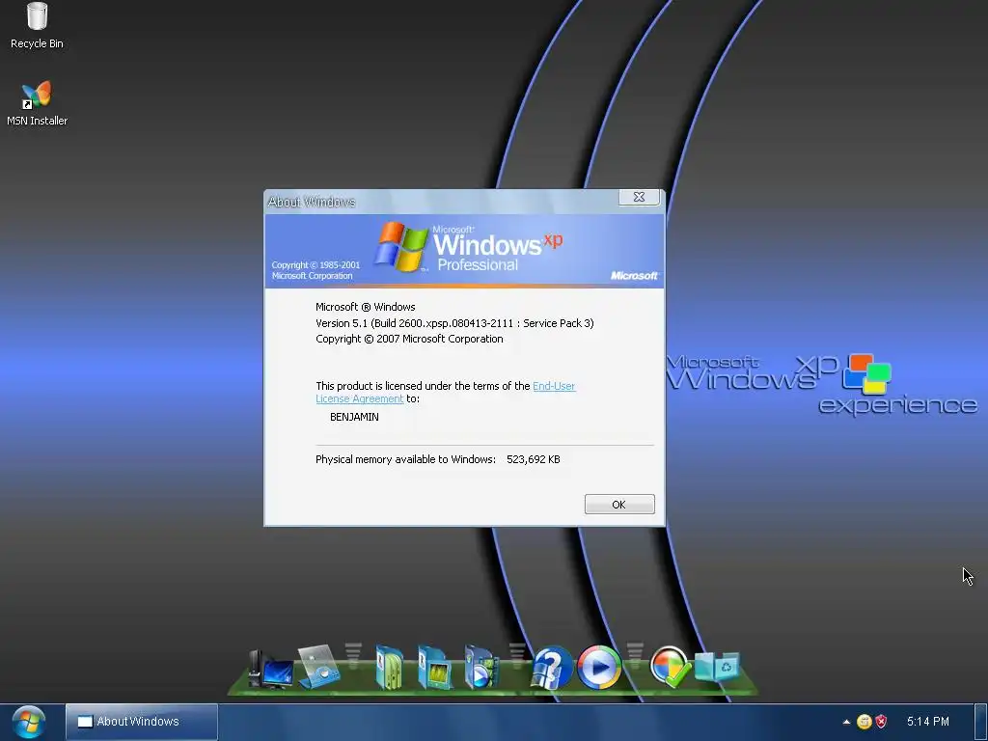The height and width of the screenshot is (741, 988).
Task: Click the licensee name BENJAMIN
Action: point(354,417)
